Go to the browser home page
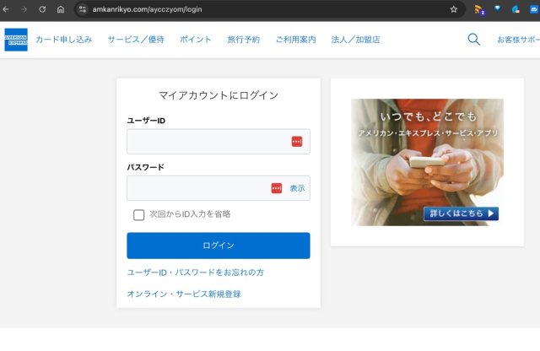This screenshot has height=351, width=540. [x=61, y=9]
